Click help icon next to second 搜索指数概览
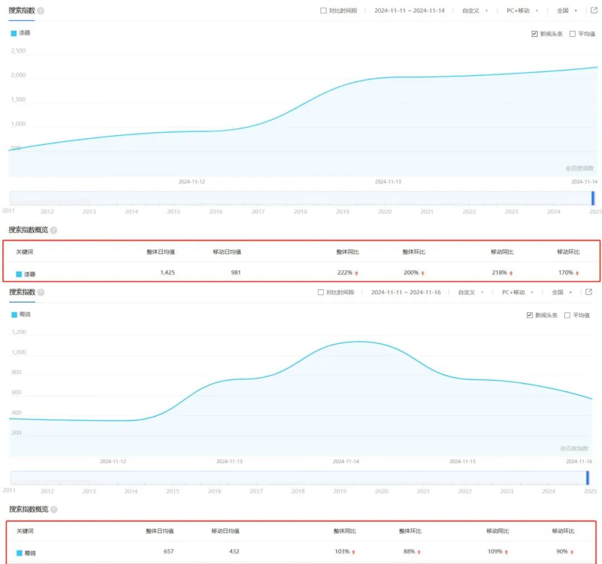 [x=54, y=509]
